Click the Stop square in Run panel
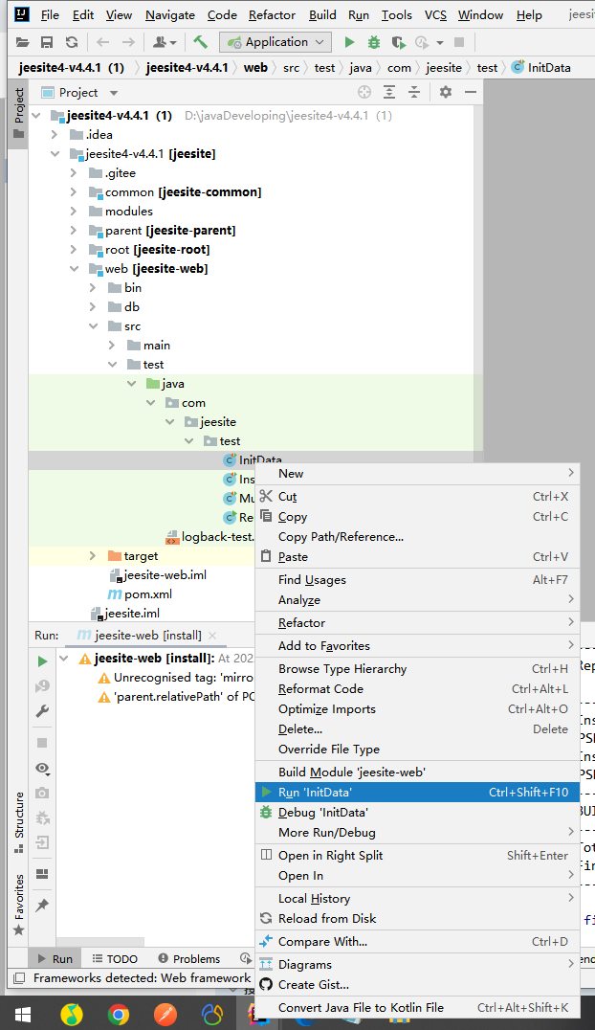Image resolution: width=595 pixels, height=1030 pixels. click(42, 743)
